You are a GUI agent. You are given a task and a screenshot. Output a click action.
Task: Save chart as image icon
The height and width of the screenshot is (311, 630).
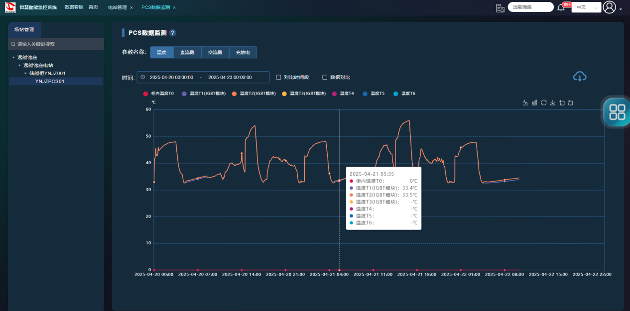tap(553, 103)
